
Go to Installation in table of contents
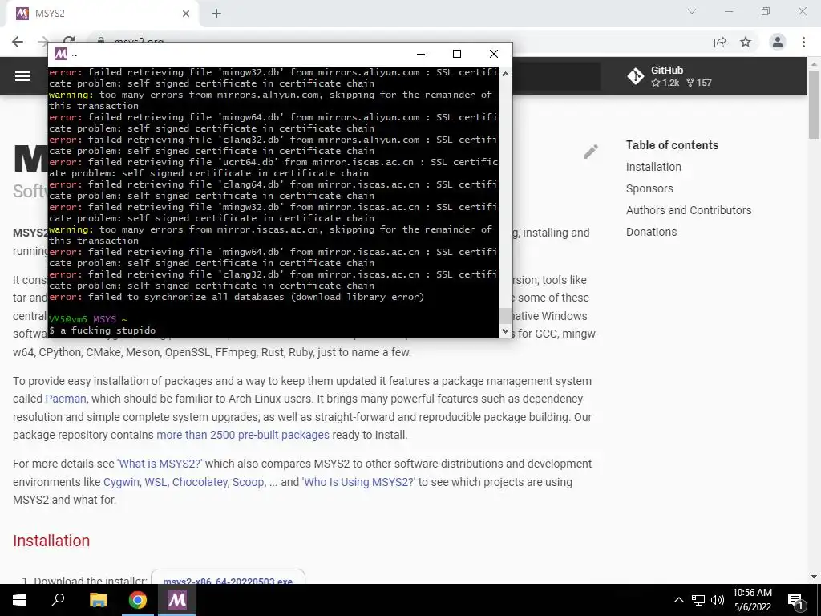coord(653,167)
